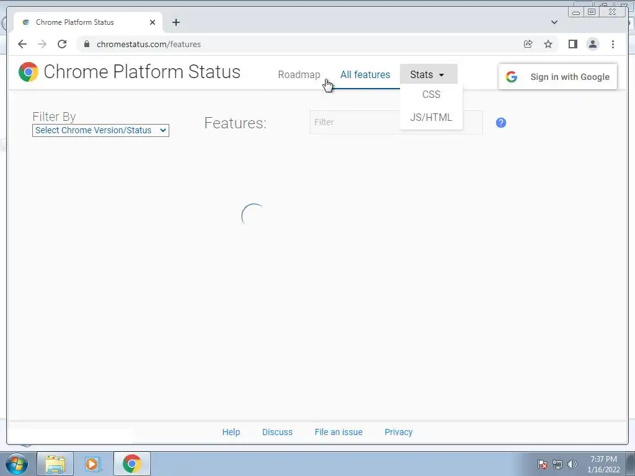Click the blue help question mark icon
The height and width of the screenshot is (476, 635).
tap(501, 123)
